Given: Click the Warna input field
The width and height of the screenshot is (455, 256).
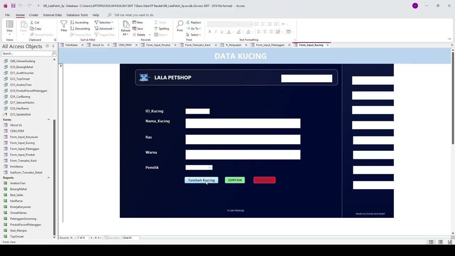Looking at the screenshot, I should pos(243,155).
